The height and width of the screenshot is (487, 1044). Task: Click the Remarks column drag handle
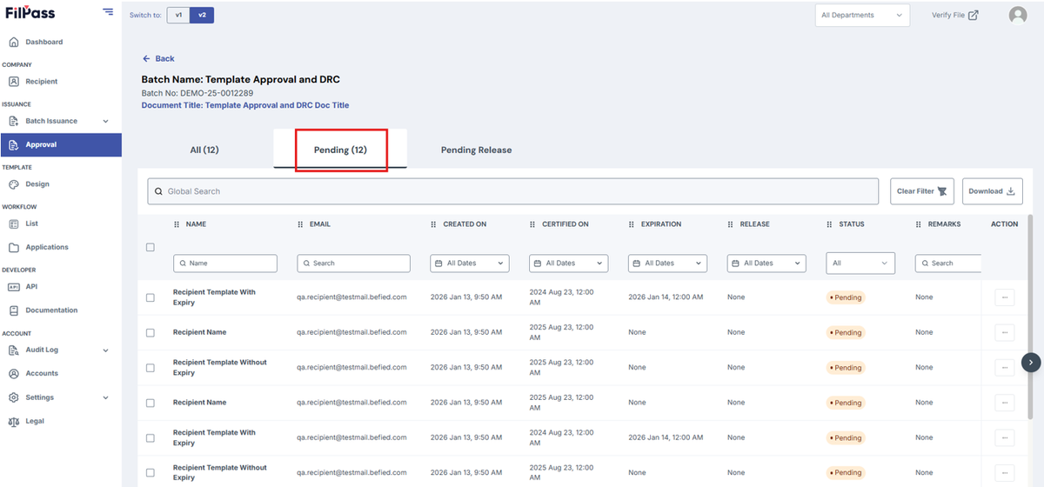[919, 224]
